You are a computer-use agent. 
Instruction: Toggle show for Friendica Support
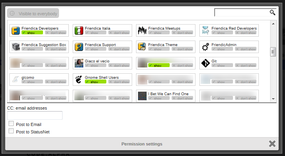coord(95,49)
